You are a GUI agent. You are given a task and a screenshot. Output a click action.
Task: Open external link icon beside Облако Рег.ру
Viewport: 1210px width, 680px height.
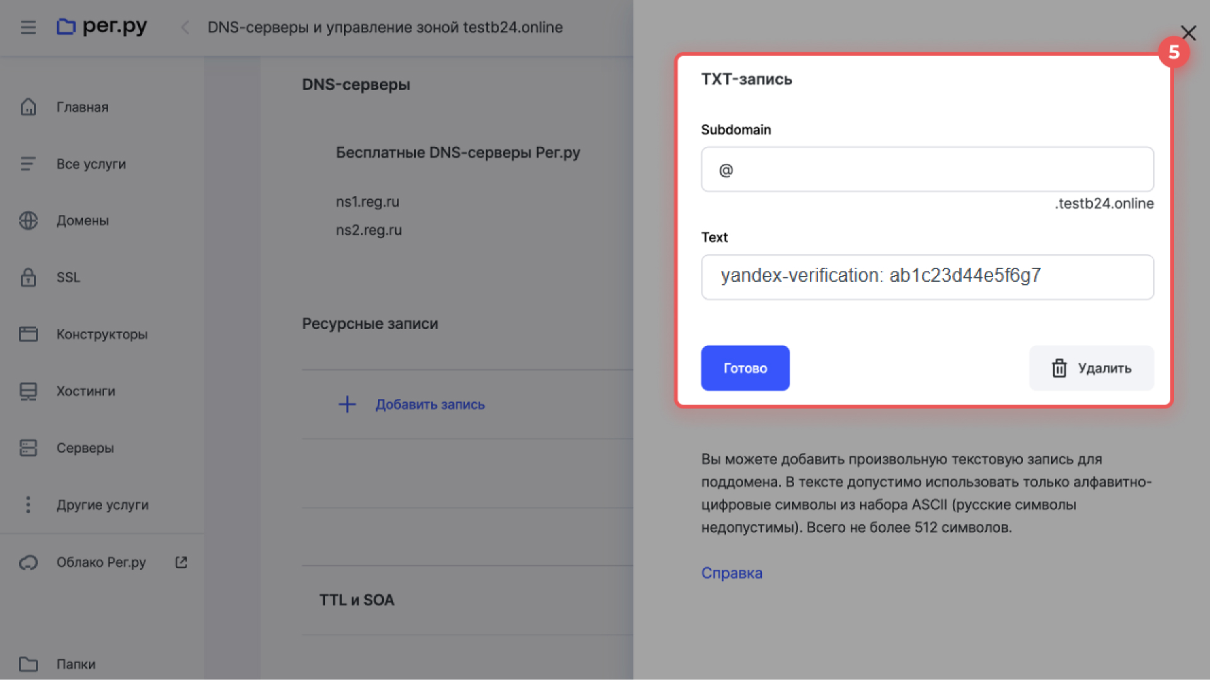[181, 562]
